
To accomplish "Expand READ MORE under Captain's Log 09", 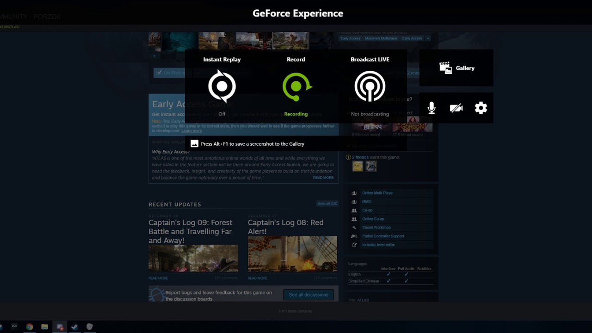I will 158,278.
